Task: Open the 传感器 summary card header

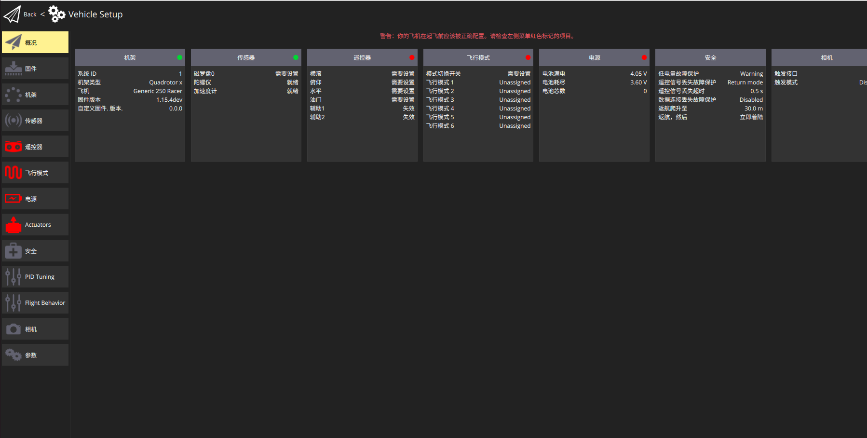Action: 246,57
